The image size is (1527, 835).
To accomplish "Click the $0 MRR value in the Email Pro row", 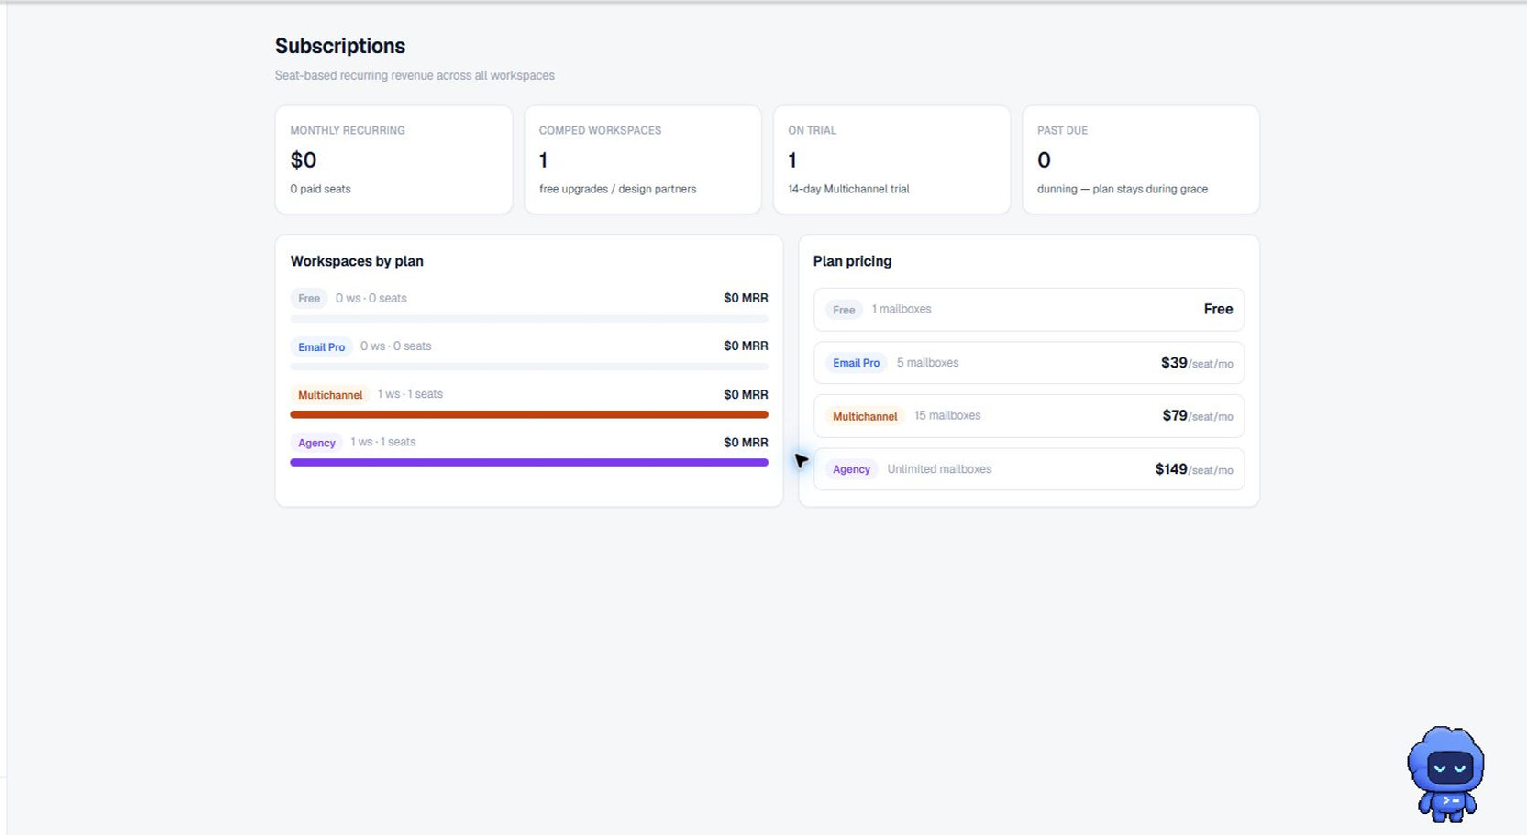I will click(746, 346).
